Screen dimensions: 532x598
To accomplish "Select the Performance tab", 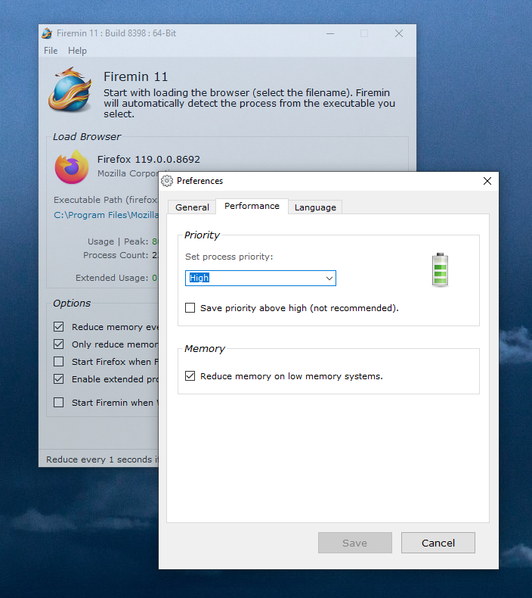I will point(252,206).
